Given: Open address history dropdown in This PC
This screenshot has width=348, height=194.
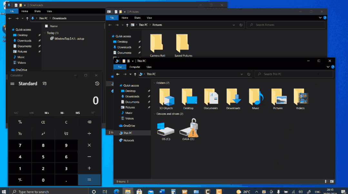Looking at the screenshot, I should pos(242,74).
